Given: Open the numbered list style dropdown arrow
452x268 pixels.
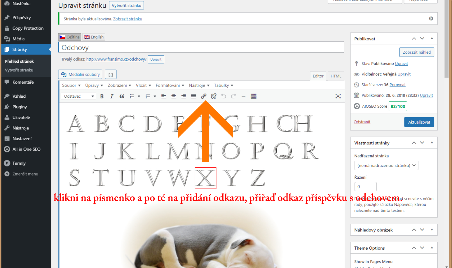Looking at the screenshot, I should [x=155, y=96].
